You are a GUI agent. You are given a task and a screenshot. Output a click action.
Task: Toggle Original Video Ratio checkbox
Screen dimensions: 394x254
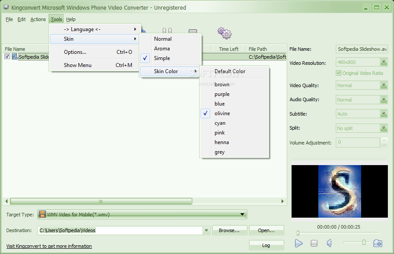pos(338,73)
